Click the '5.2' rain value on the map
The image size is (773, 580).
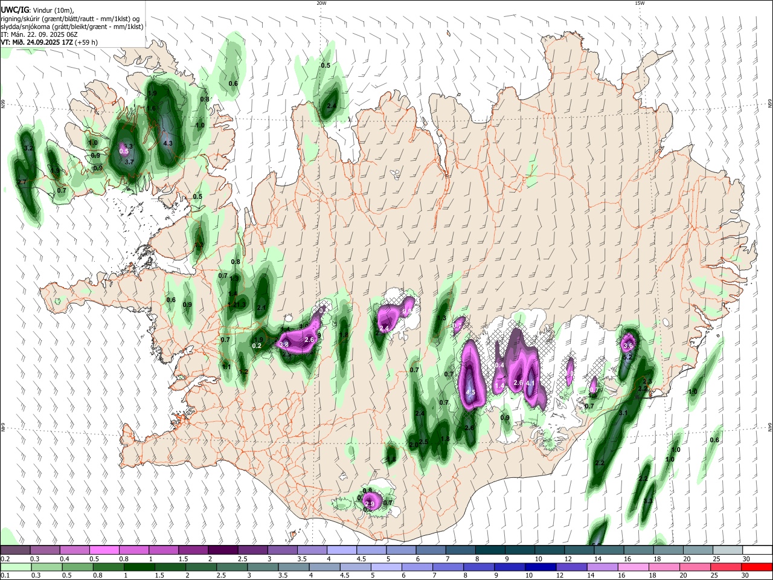627,357
